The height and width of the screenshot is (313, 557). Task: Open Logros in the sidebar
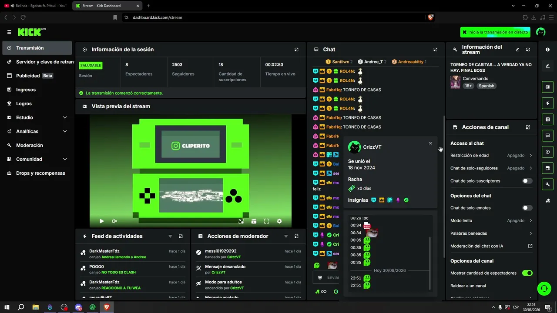(x=37, y=103)
